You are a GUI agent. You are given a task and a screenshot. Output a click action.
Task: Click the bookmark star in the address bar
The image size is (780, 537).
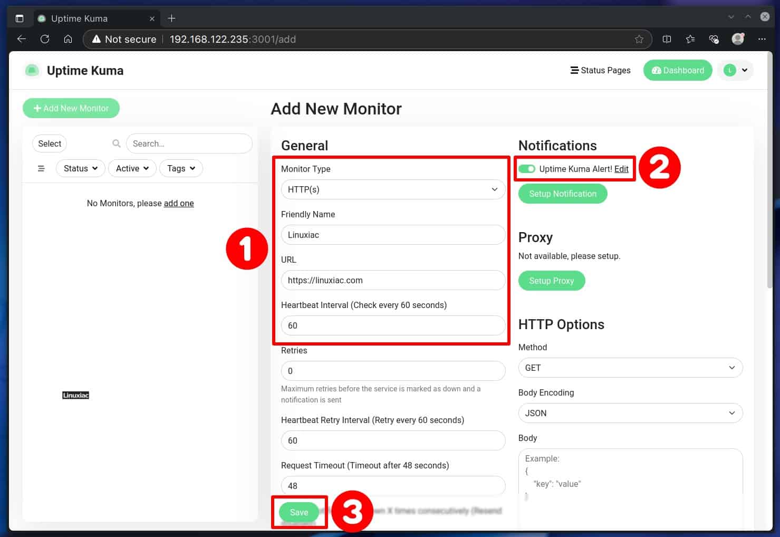639,39
